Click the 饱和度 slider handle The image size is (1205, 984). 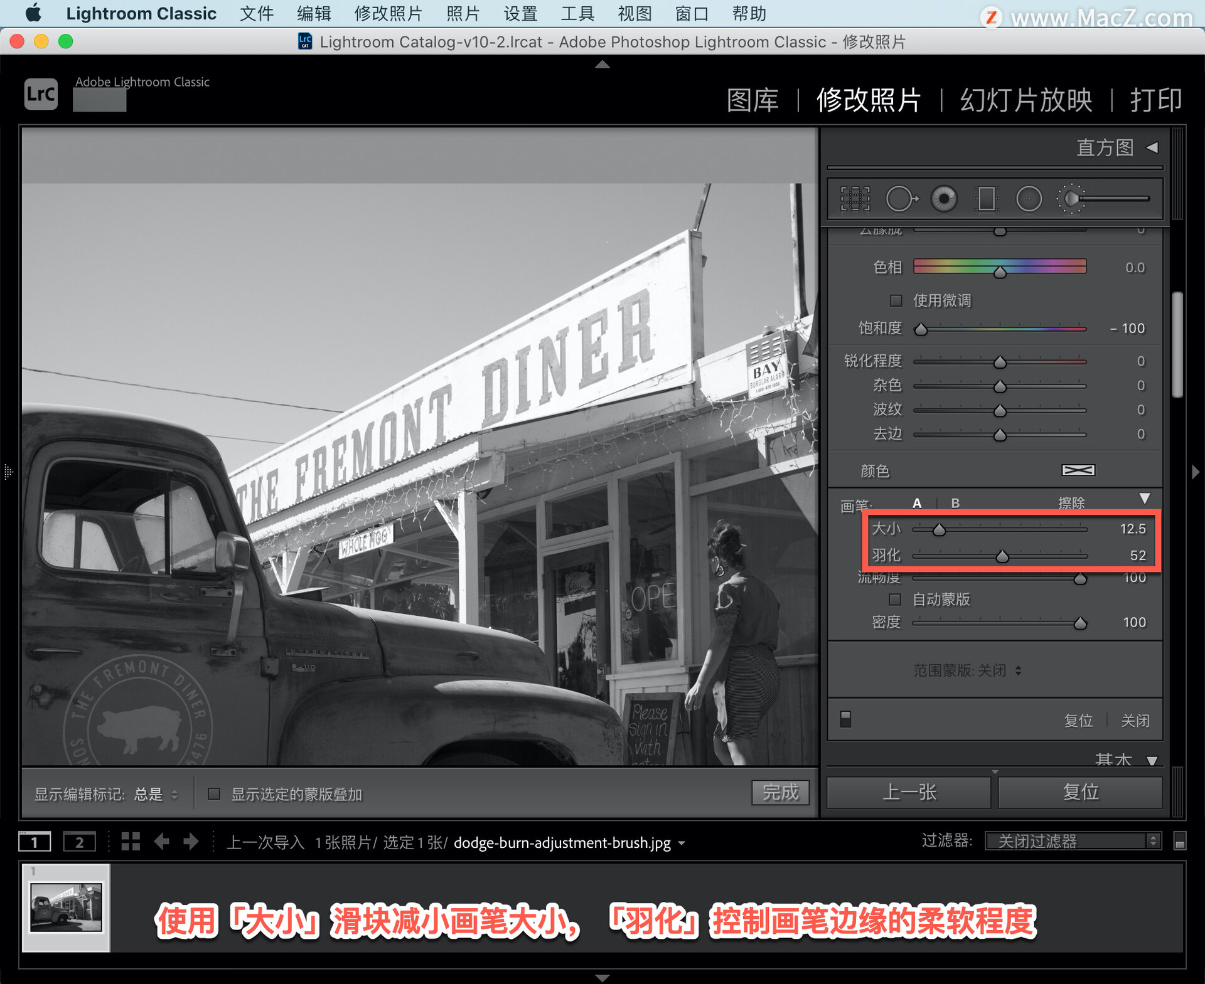pos(921,329)
